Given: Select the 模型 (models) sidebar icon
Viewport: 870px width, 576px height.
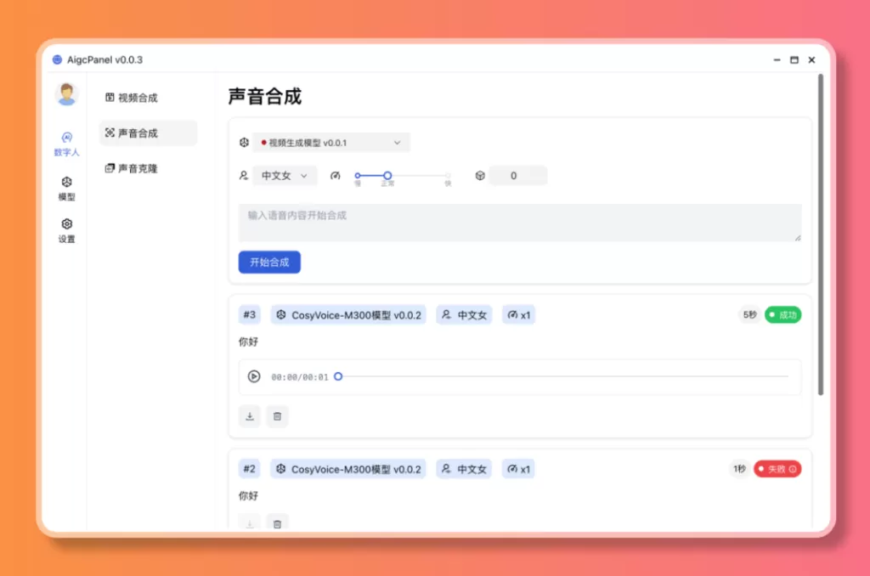Looking at the screenshot, I should tap(67, 187).
